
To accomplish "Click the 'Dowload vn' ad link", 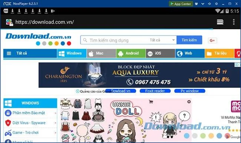I will pyautogui.click(x=121, y=91).
